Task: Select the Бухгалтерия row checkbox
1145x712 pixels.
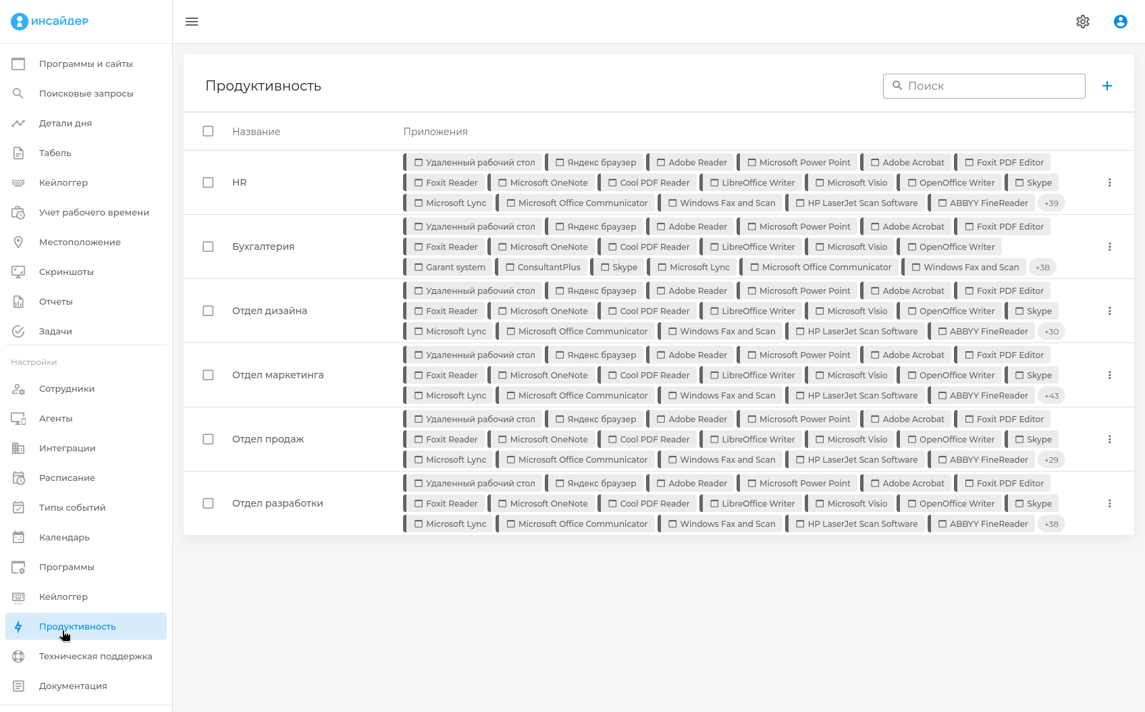Action: tap(208, 247)
